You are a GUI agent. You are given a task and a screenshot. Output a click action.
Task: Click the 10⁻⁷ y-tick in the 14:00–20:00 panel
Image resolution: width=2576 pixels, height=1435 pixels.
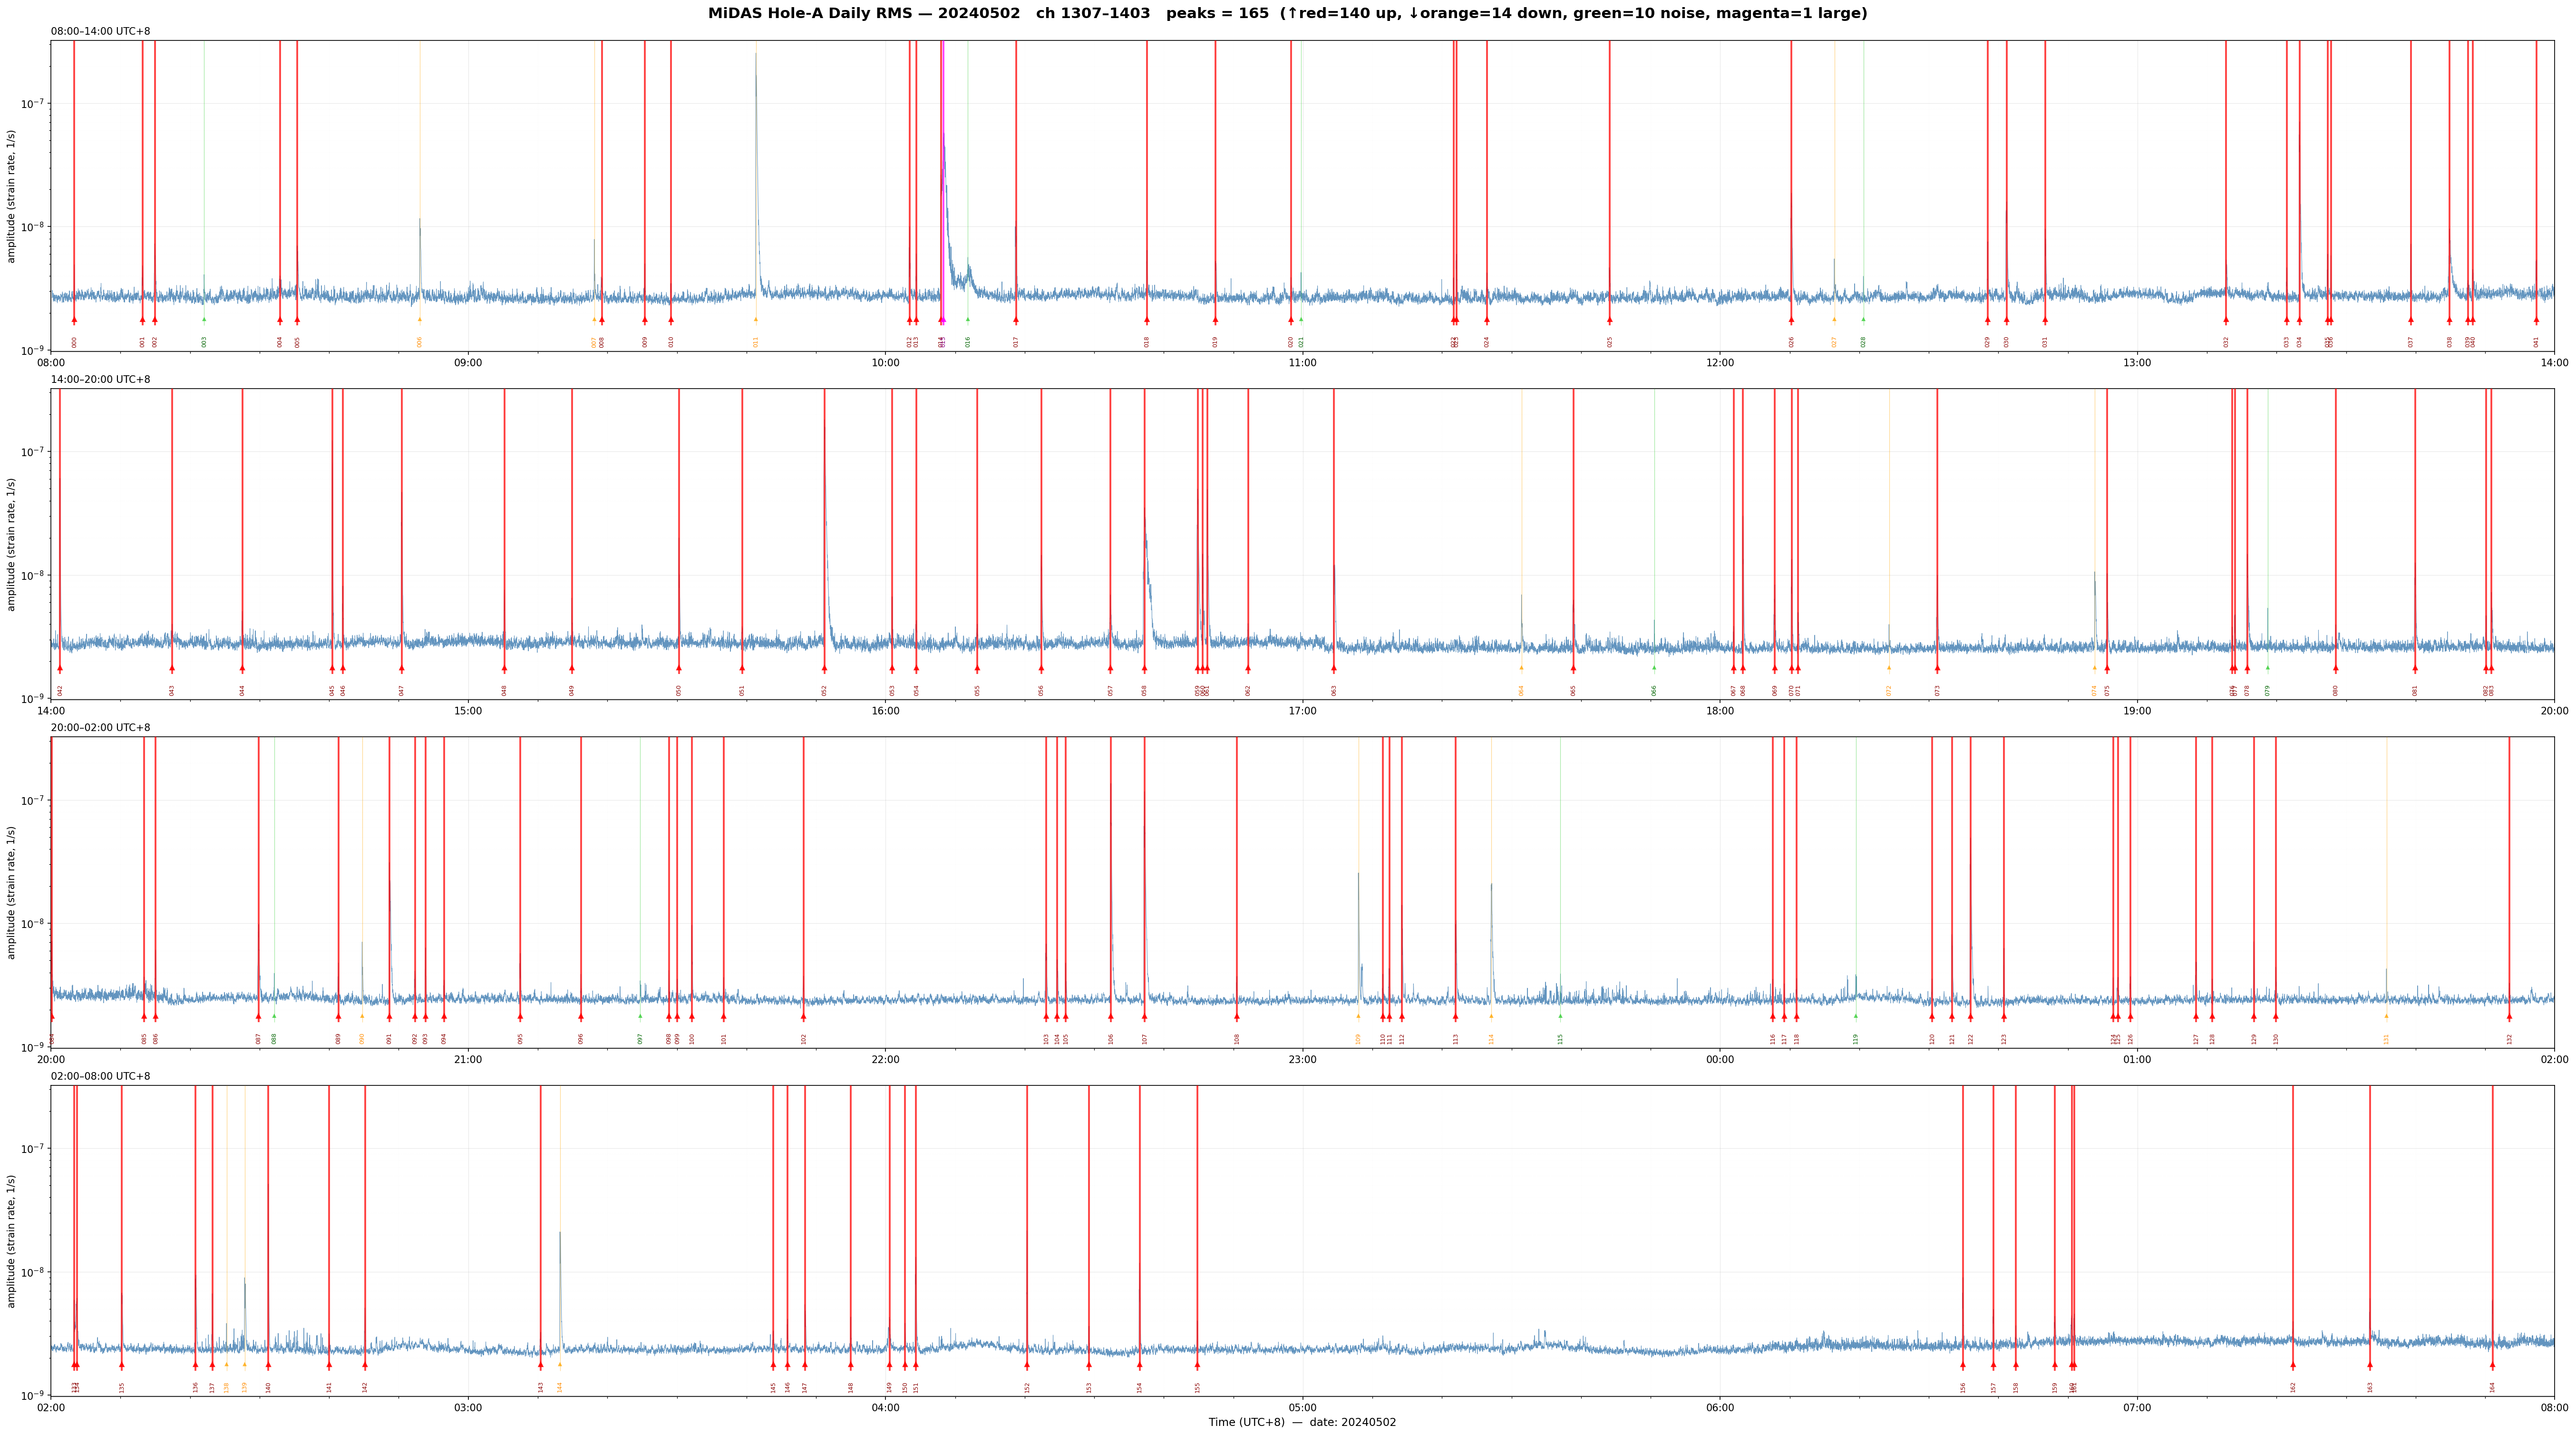coord(33,451)
